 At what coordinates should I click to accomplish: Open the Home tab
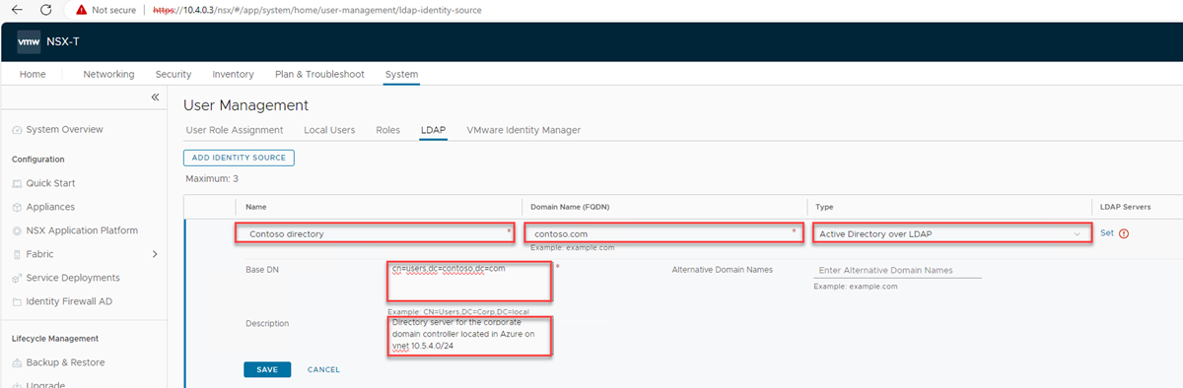click(33, 74)
